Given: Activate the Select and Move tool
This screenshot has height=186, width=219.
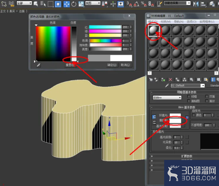Looking at the screenshot, I should tap(67, 4).
